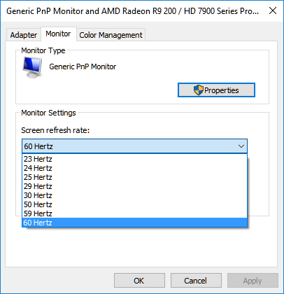Click the Cancel button
This screenshot has height=294, width=284.
(196, 281)
